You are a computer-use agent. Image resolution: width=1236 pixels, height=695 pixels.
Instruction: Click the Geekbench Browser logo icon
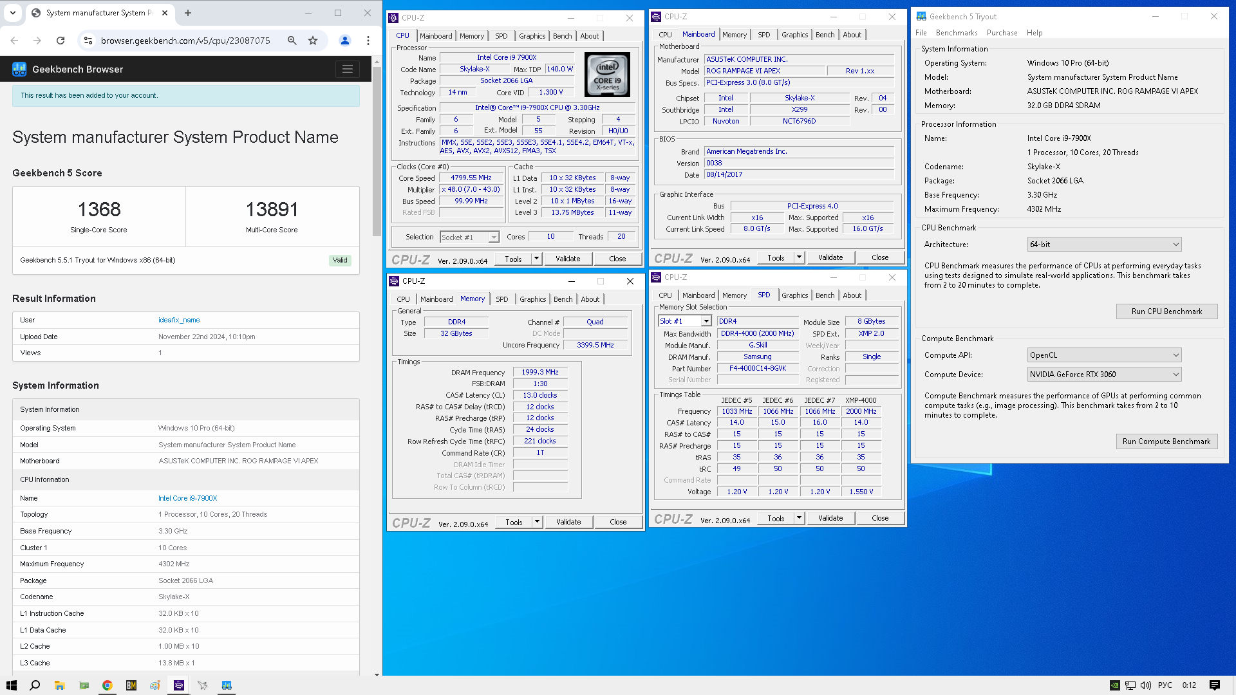point(19,69)
